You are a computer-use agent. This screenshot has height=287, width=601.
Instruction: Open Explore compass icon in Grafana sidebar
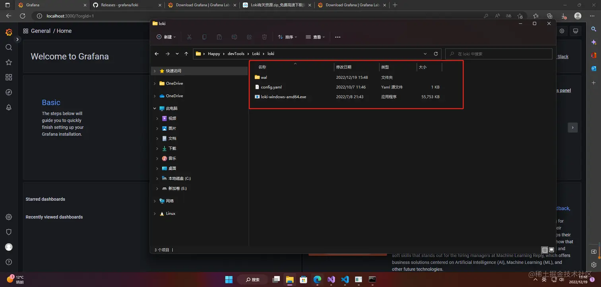coord(9,92)
